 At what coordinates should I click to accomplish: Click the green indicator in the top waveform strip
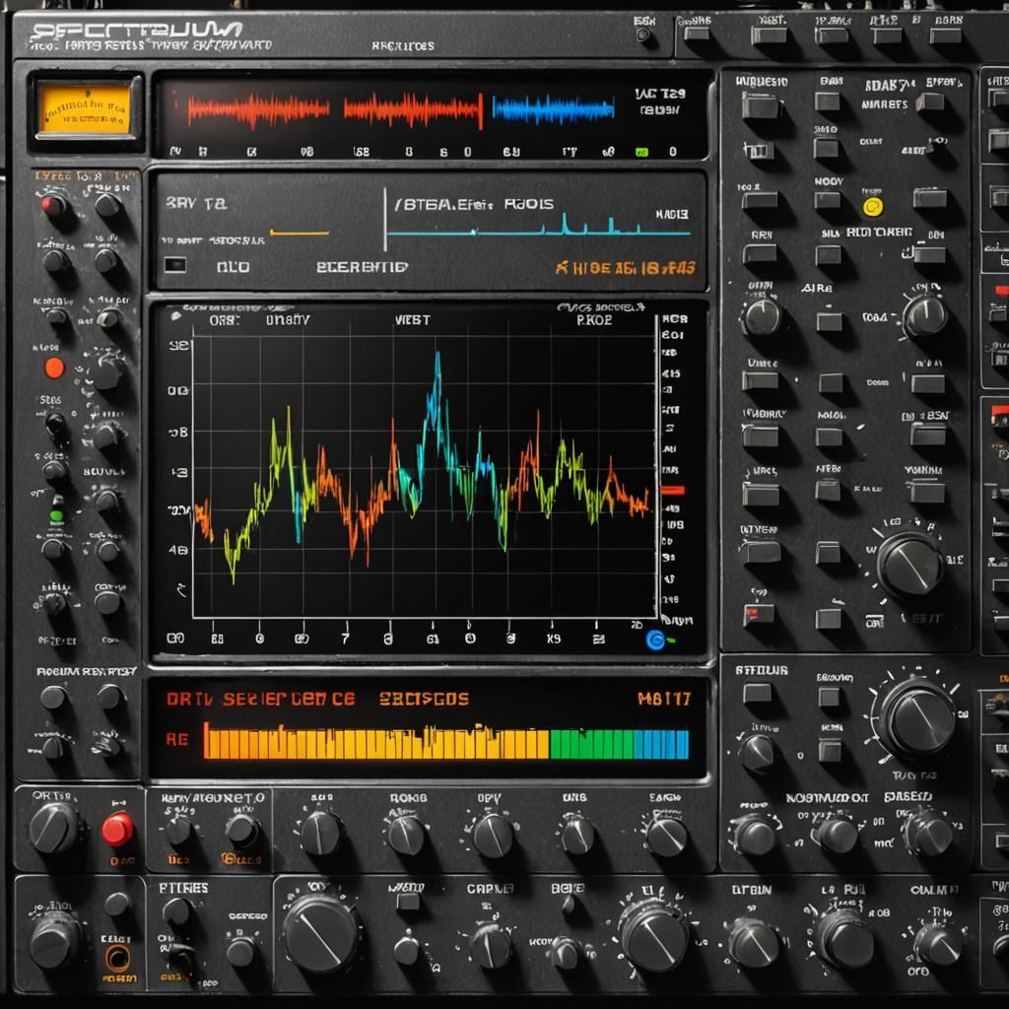(641, 152)
